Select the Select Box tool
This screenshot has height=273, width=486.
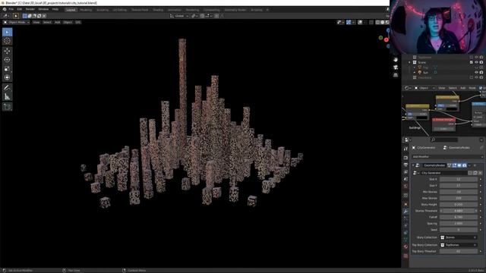click(7, 32)
